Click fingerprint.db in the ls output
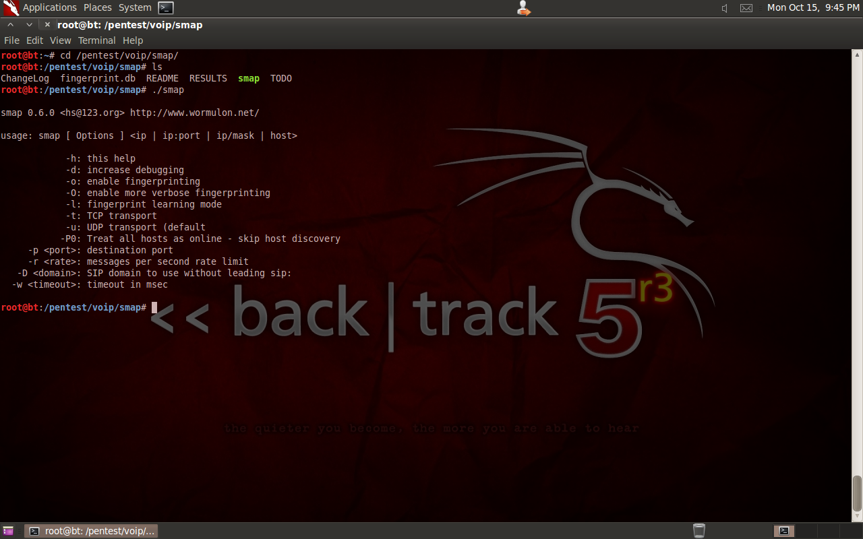This screenshot has height=539, width=863. click(x=98, y=78)
